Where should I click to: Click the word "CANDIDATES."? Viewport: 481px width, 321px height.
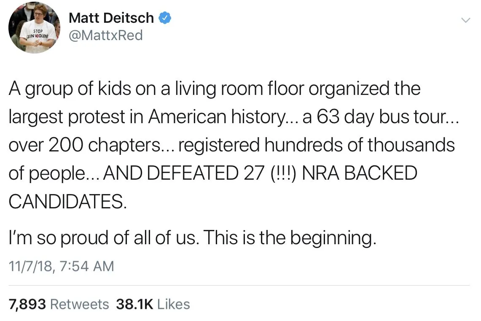67,202
